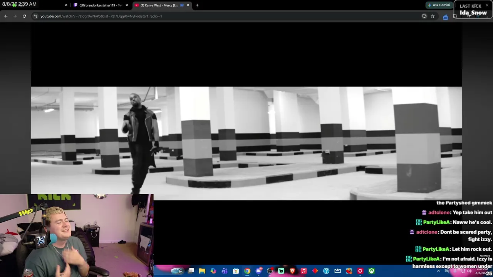
Task: Show hidden system tray icons
Action: (x=438, y=271)
